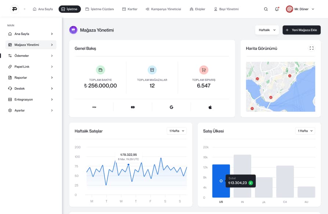Click the Google payment icon
Image resolution: width=328 pixels, height=214 pixels.
point(171,107)
